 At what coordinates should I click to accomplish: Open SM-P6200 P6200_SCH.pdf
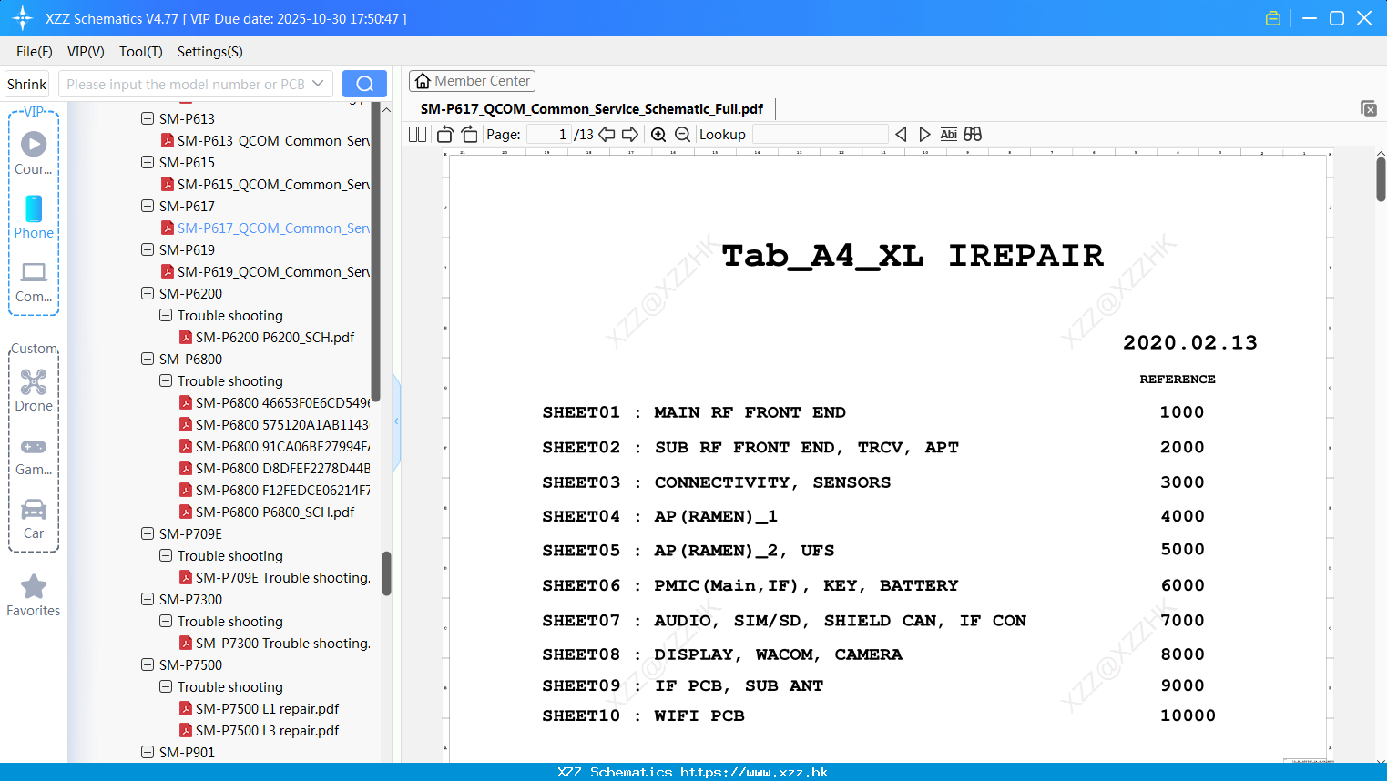coord(267,337)
